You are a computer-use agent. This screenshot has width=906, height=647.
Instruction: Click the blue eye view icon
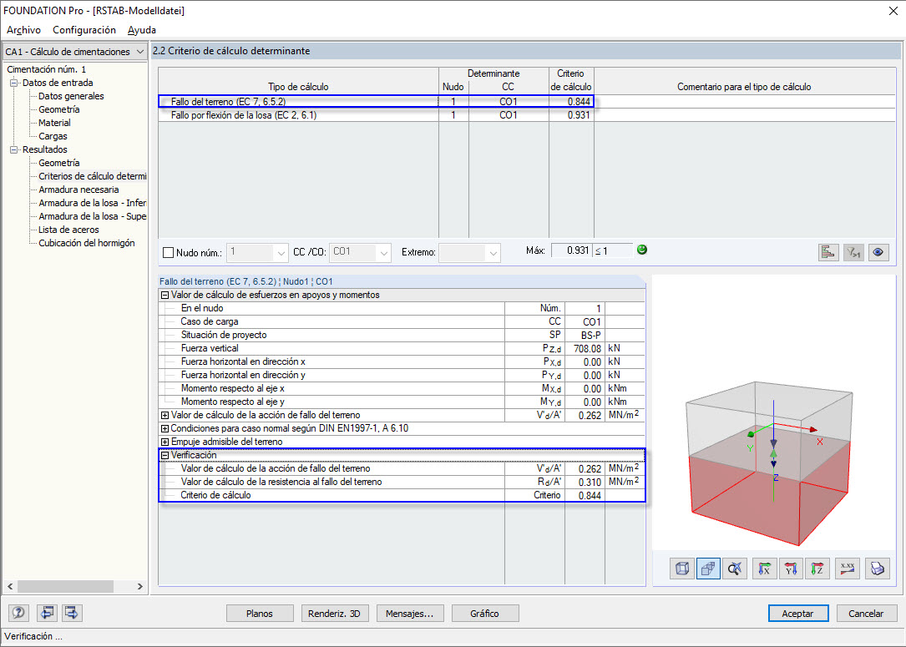point(878,252)
